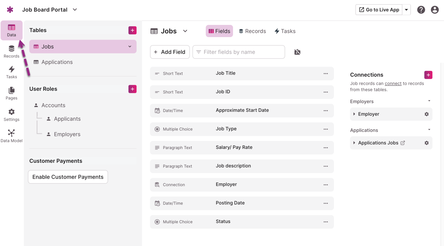Expand the Employer connection item
444x246 pixels.
point(354,114)
